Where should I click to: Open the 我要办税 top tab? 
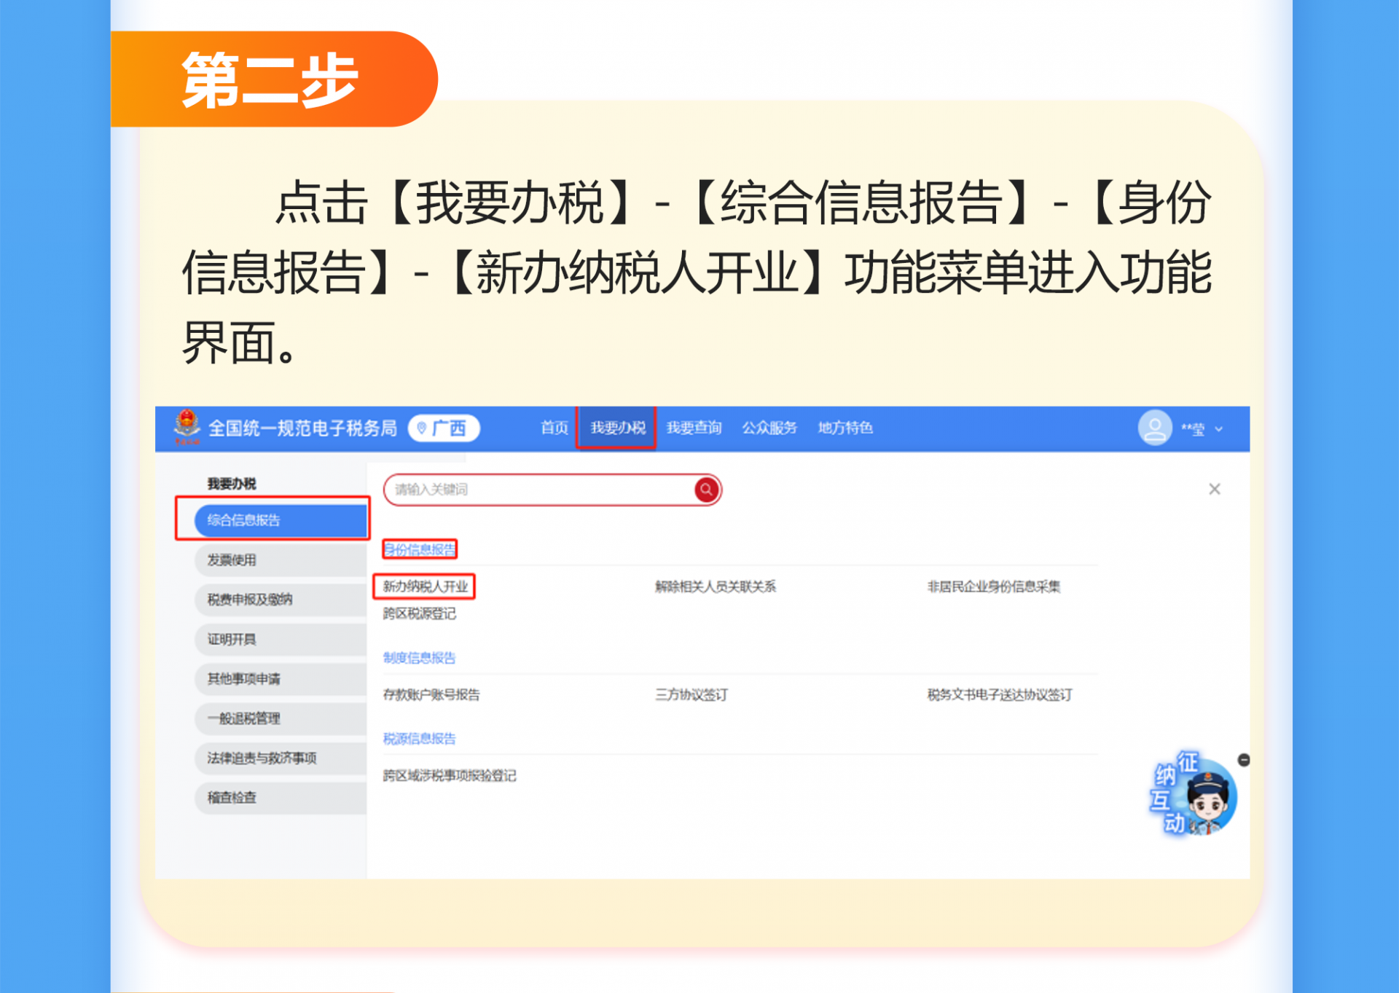pos(617,428)
